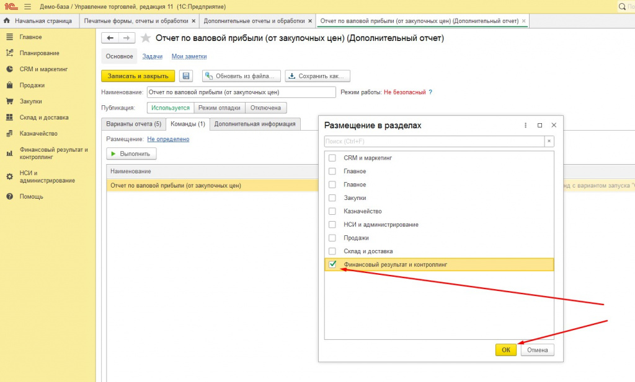The image size is (635, 382).
Task: Check the CRM и маркетинг checkbox
Action: coord(332,158)
